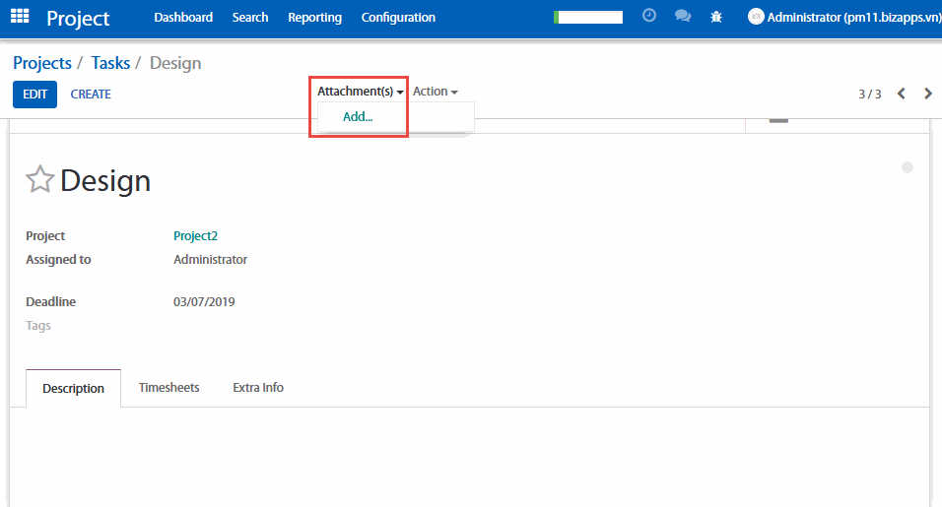The image size is (942, 507).
Task: Open the apps grid menu icon
Action: pos(20,17)
